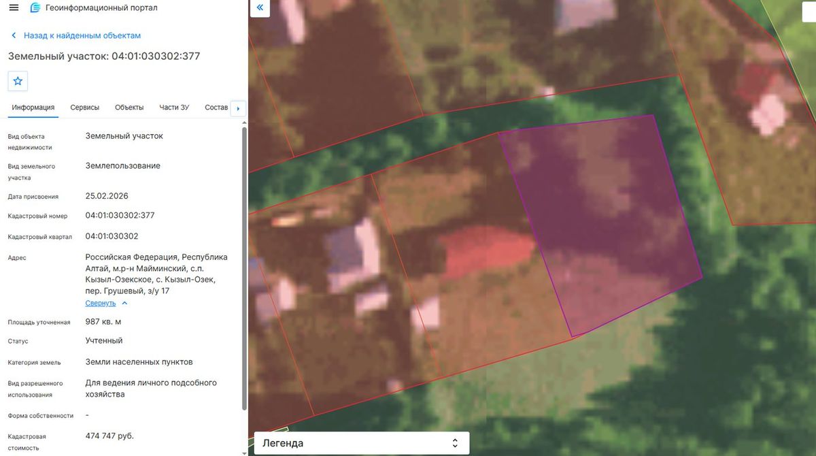
Task: Click the Форма собственности label
Action: click(x=40, y=415)
